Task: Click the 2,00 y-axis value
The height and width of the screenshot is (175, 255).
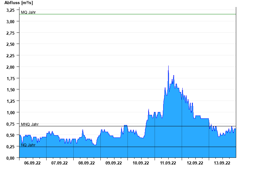Action: tap(11, 67)
